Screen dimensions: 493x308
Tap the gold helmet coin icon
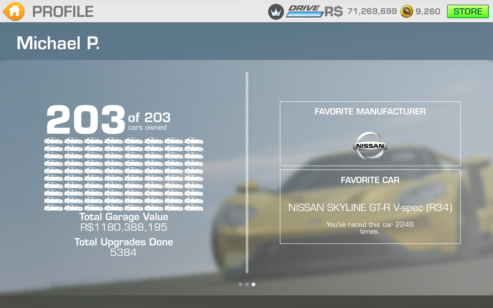406,12
